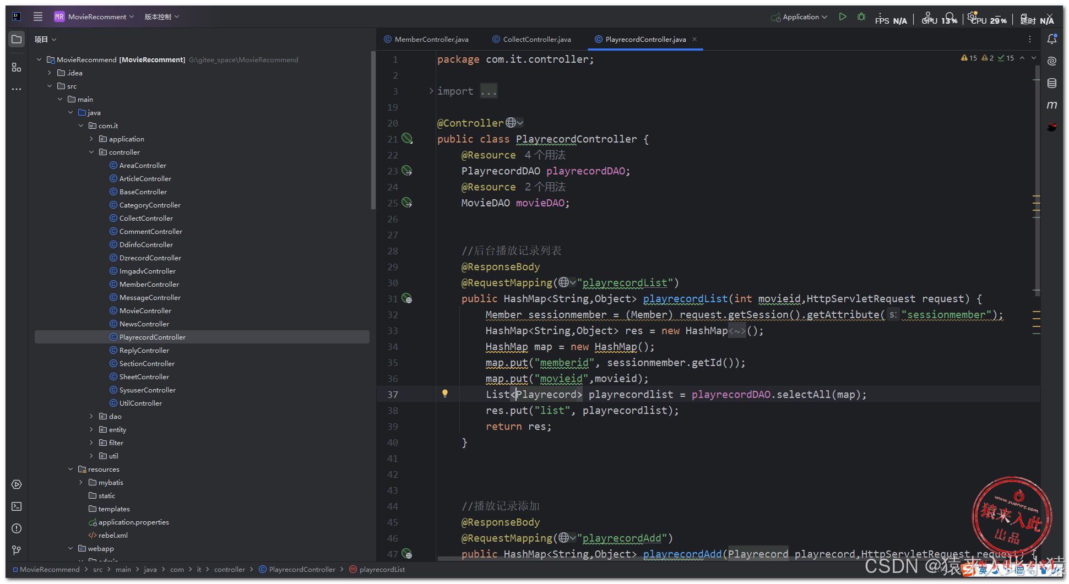Show more tool windows ellipsis

[17, 89]
